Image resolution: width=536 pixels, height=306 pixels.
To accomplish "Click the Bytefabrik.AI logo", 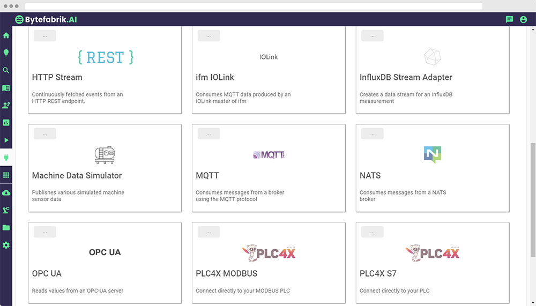I will click(46, 19).
